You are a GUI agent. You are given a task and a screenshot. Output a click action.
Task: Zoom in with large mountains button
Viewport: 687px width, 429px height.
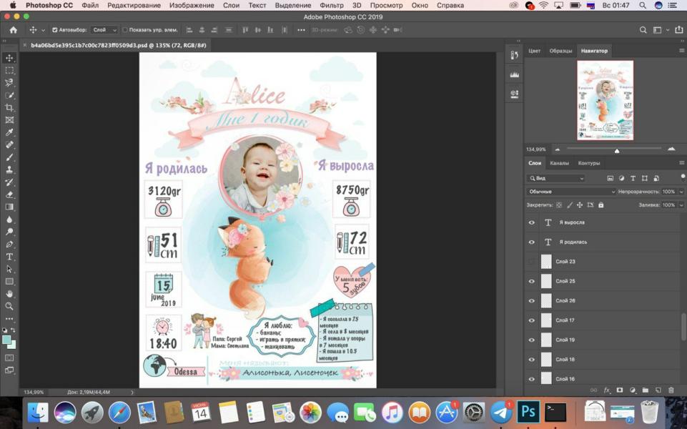tap(671, 149)
